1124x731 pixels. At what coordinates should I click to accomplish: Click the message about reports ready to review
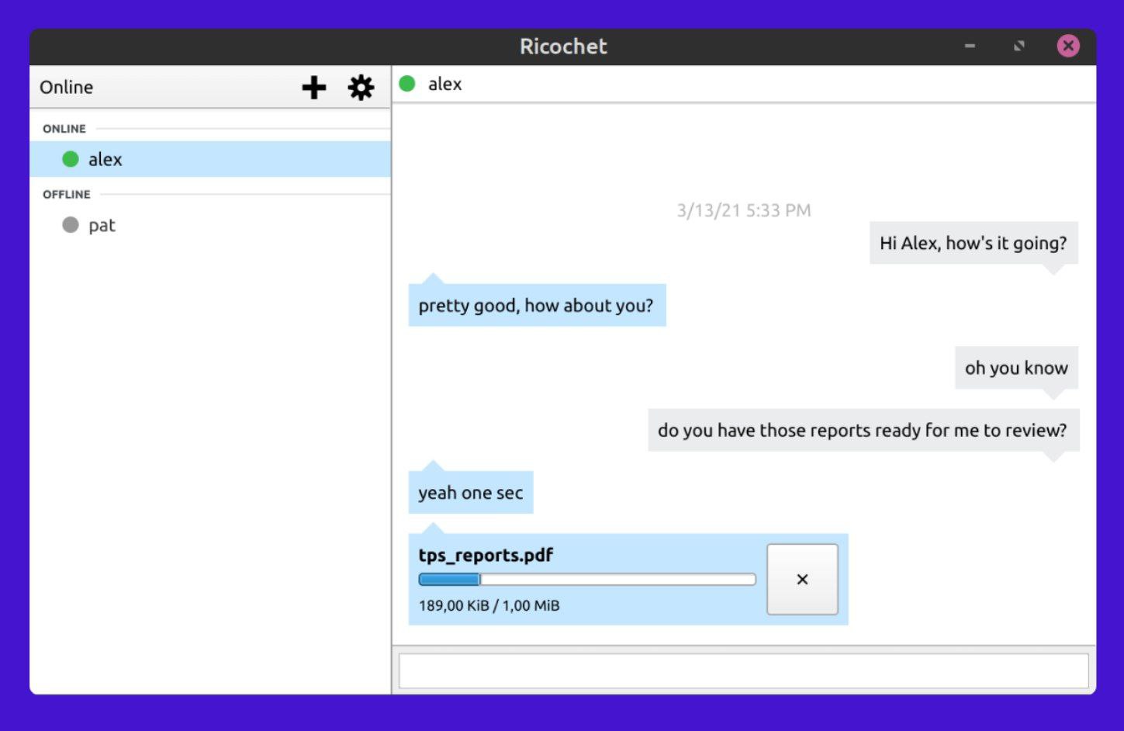click(863, 430)
